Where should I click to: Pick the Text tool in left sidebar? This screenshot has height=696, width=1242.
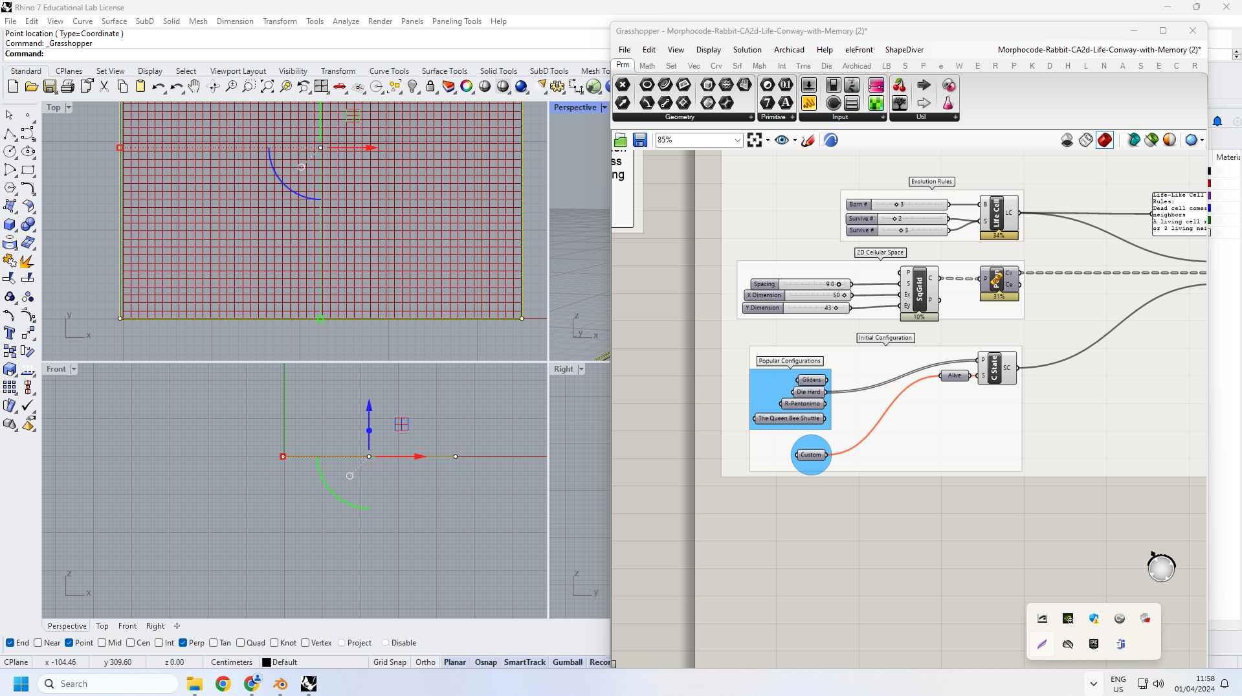click(10, 333)
